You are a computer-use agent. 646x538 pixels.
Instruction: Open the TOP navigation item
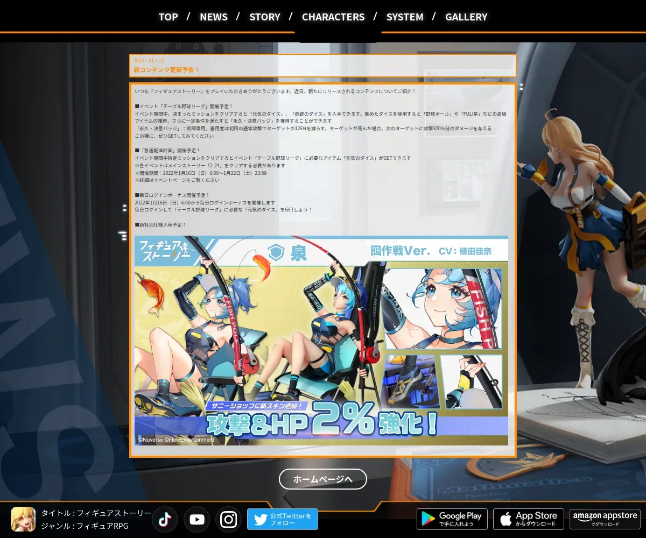[x=168, y=17]
